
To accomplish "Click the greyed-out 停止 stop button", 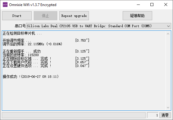I will (46, 16).
